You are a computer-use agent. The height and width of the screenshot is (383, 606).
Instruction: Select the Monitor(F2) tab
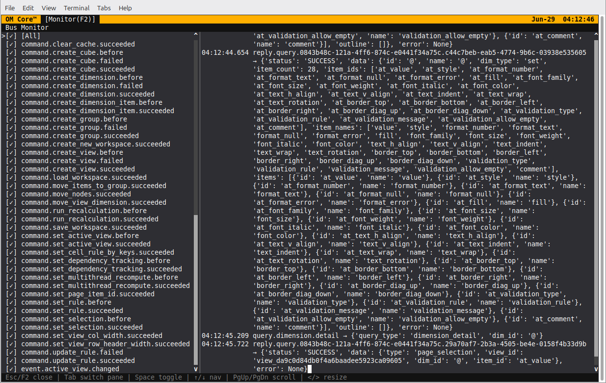(x=70, y=19)
